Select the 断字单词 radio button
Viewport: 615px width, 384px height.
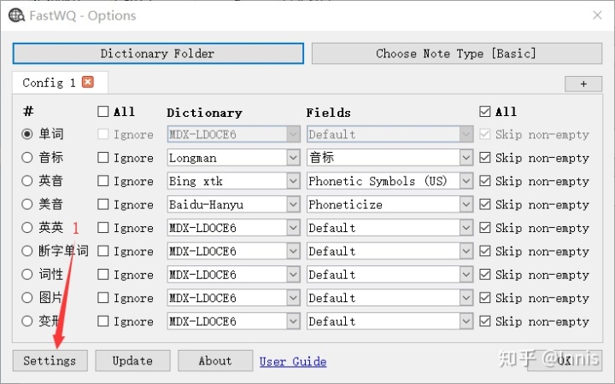pyautogui.click(x=27, y=251)
